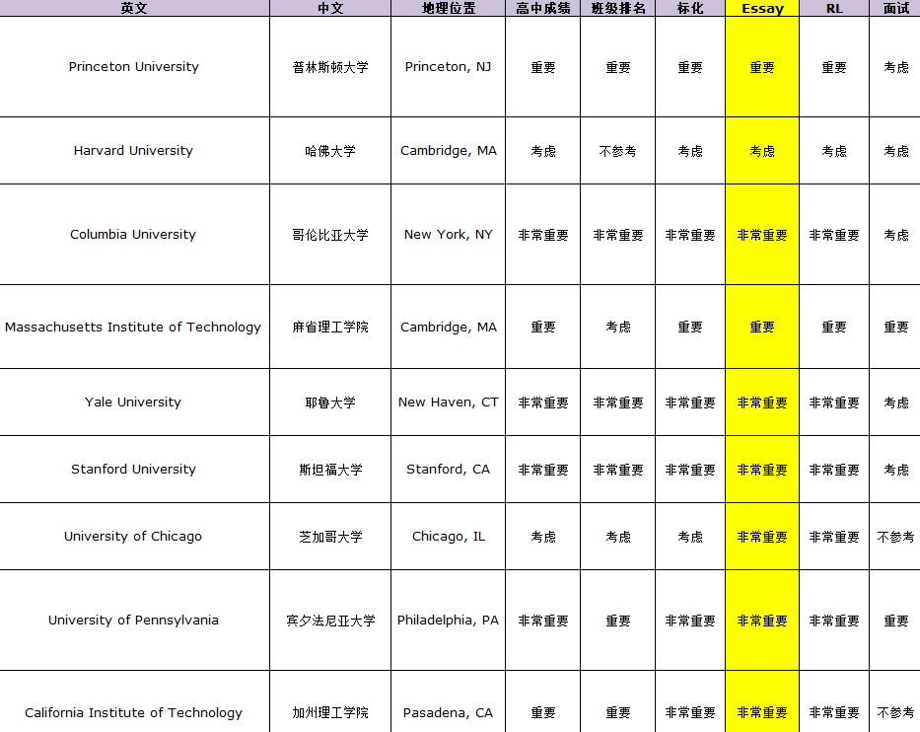Click the University of Pennsylvania cell
920x732 pixels.
[134, 620]
